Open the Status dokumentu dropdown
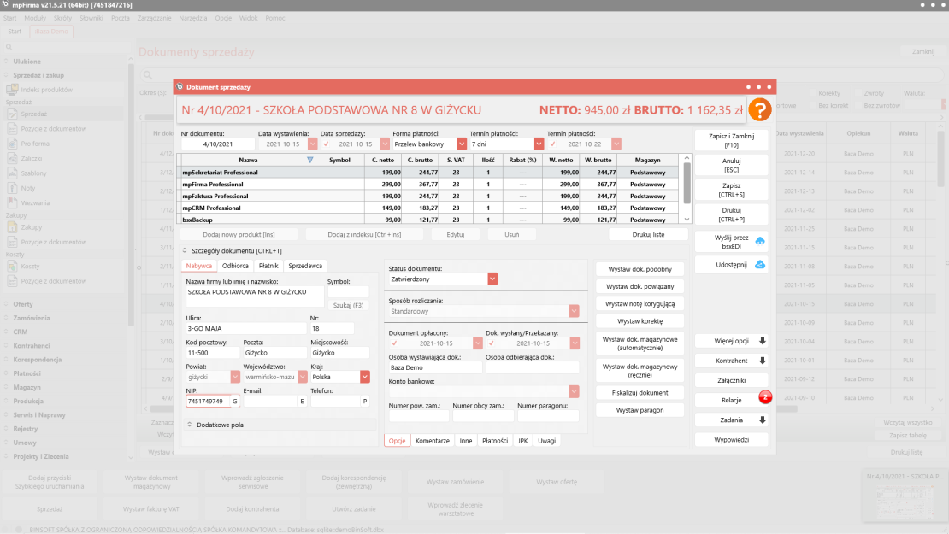Viewport: 949px width, 534px height. (492, 279)
